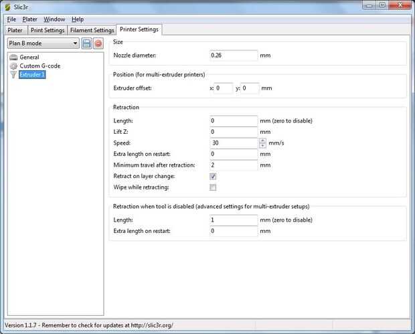Open the Plater menu
The image size is (415, 334).
pos(29,19)
